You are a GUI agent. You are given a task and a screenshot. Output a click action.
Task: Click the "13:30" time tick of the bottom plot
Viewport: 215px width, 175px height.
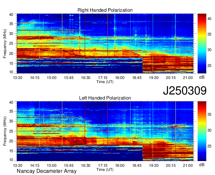click(18, 165)
